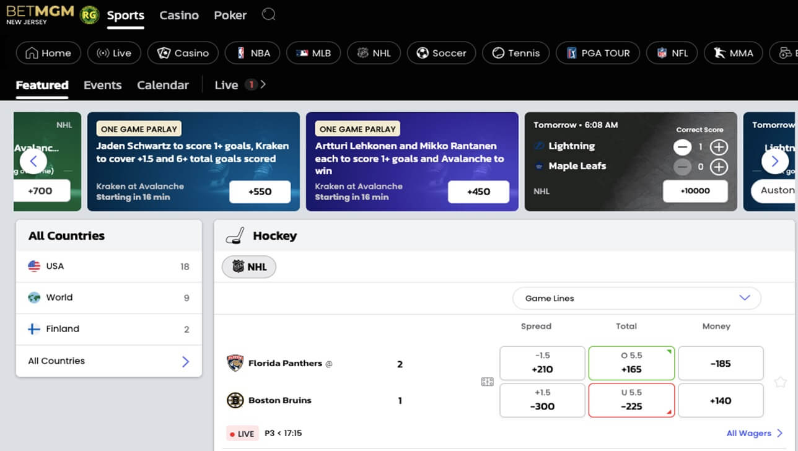Select Bruins +1.5 spread at -300
This screenshot has height=451, width=798.
[x=542, y=400]
